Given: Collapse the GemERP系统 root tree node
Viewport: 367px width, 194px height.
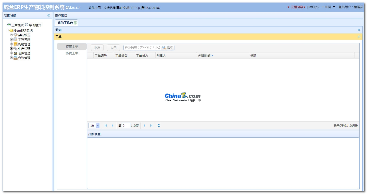Looking at the screenshot, I should coord(7,30).
